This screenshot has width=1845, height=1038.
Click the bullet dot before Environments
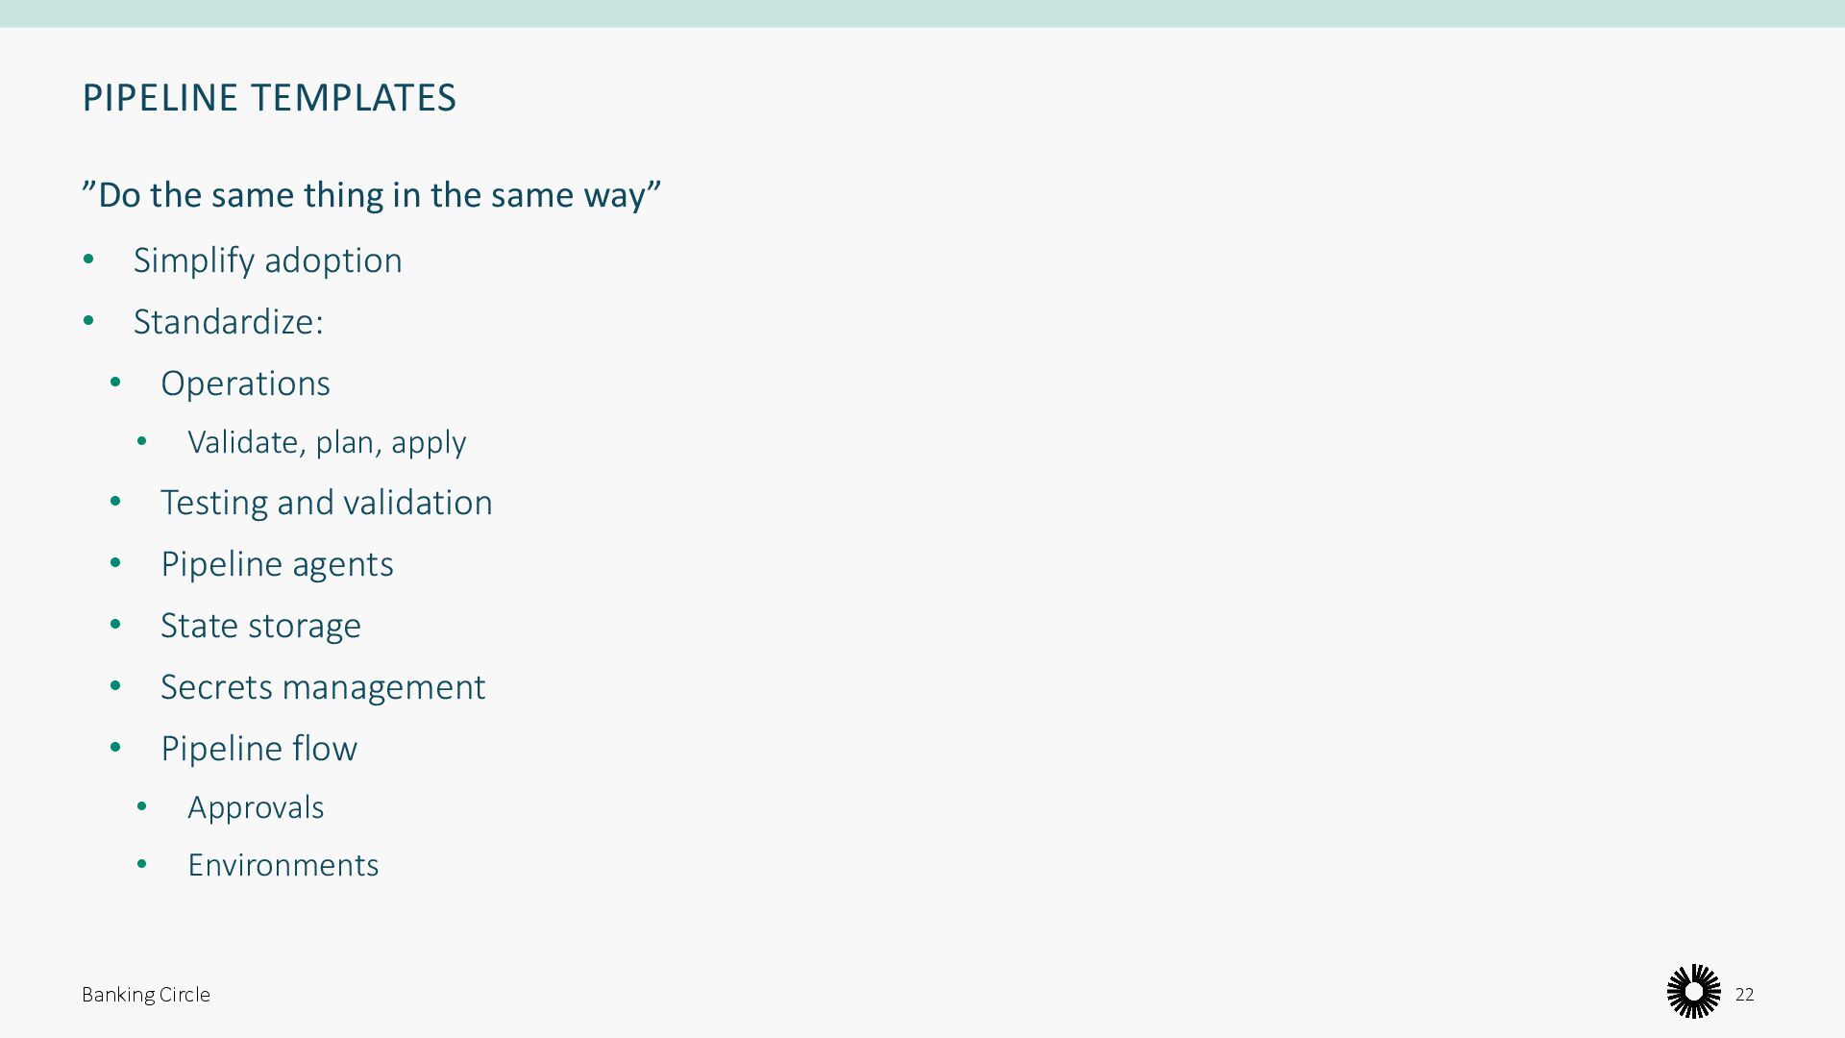(142, 864)
